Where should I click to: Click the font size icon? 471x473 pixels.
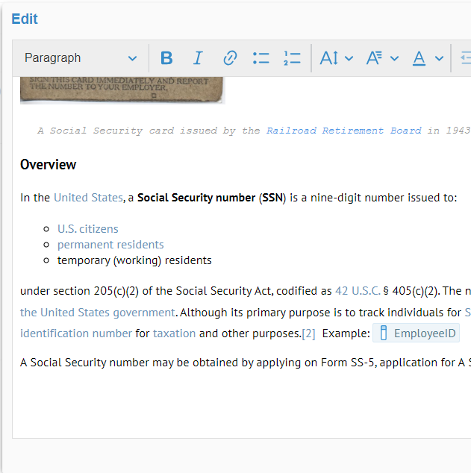click(x=329, y=58)
